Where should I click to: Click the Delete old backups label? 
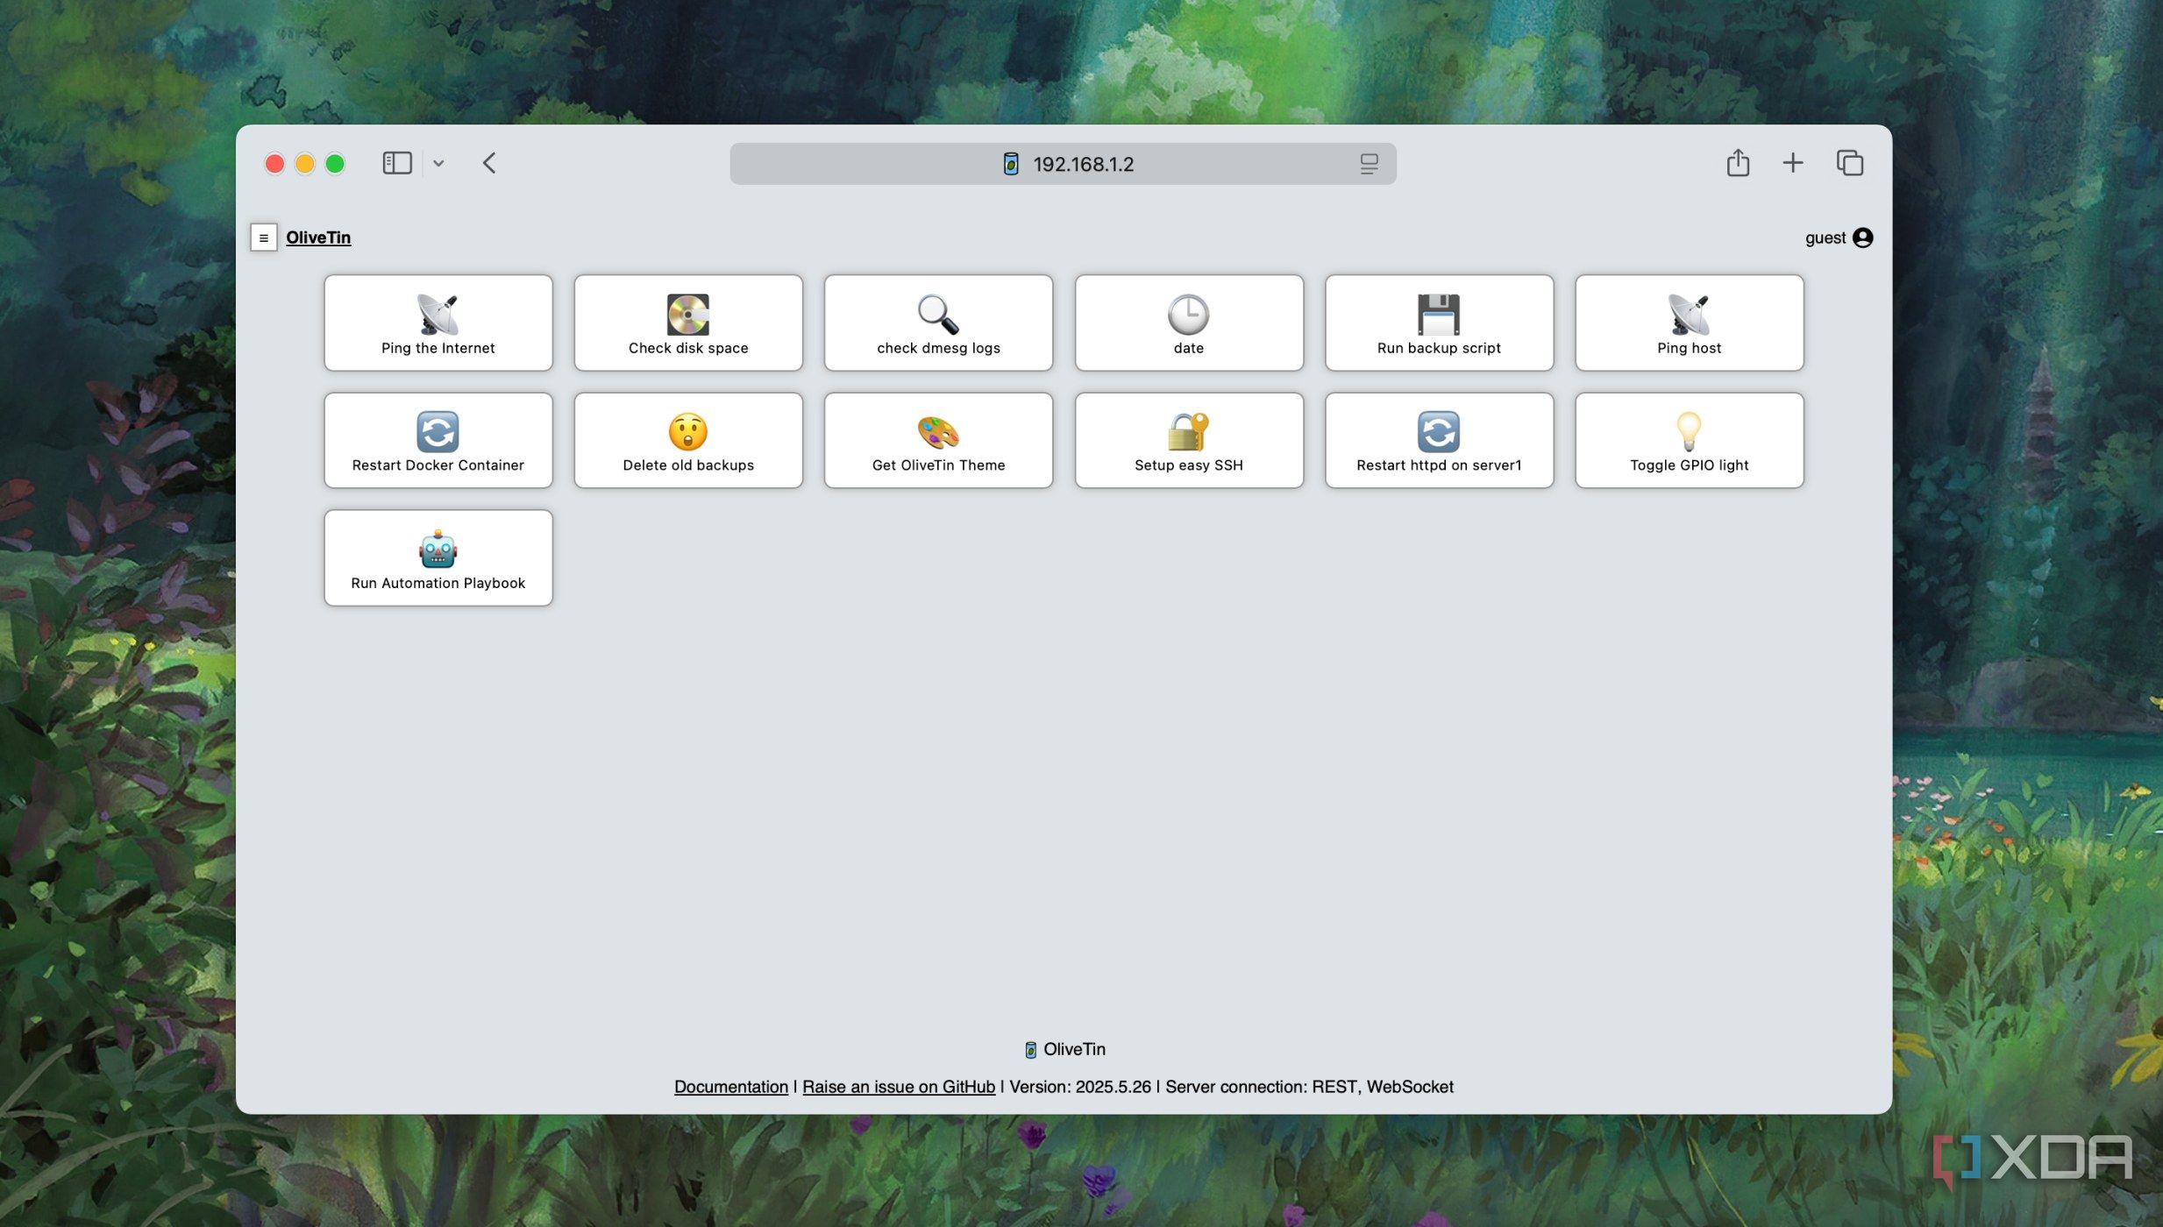click(x=687, y=465)
